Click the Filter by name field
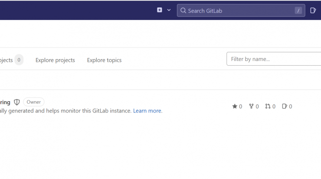This screenshot has width=321, height=179. [x=274, y=59]
